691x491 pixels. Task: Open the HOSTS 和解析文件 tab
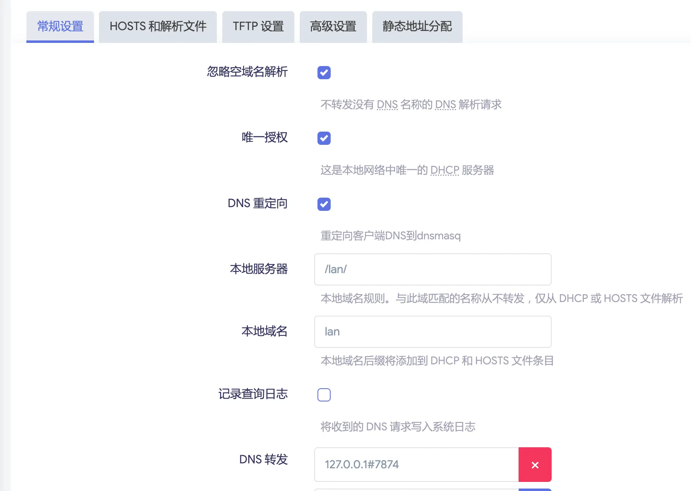(158, 26)
